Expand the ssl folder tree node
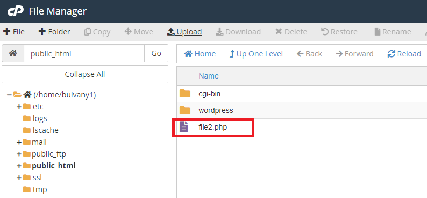427x198 pixels. tap(19, 178)
